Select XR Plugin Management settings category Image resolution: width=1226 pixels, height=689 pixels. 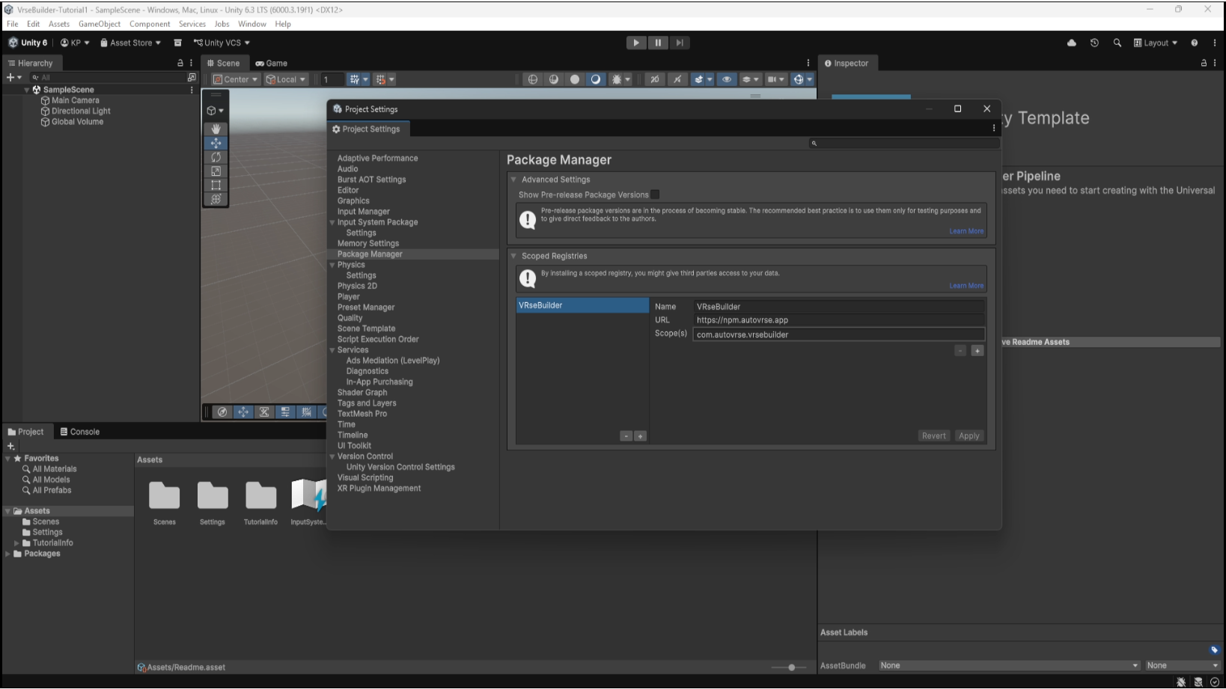point(379,489)
